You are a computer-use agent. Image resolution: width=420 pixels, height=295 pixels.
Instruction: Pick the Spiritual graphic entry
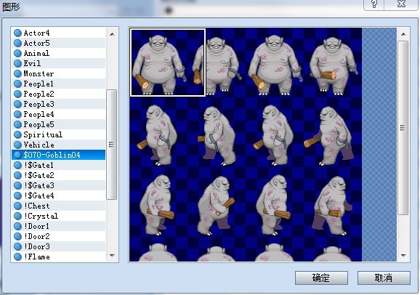tap(58, 134)
